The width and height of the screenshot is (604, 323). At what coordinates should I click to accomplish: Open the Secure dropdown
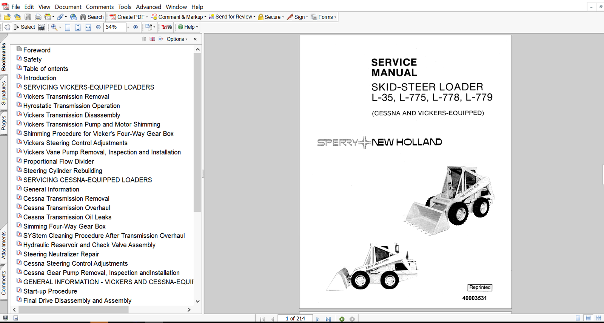[x=271, y=17]
